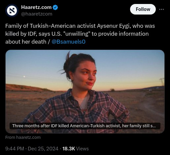
Task: Open the article preview image
Action: pyautogui.click(x=85, y=92)
